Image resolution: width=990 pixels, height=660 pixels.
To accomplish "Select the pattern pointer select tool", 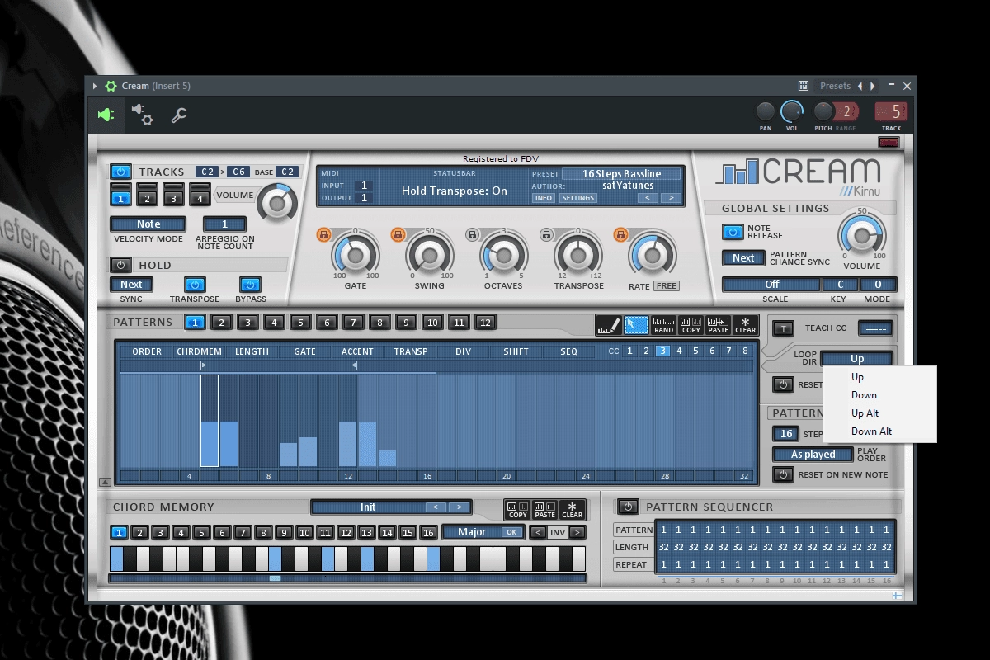I will coord(636,325).
